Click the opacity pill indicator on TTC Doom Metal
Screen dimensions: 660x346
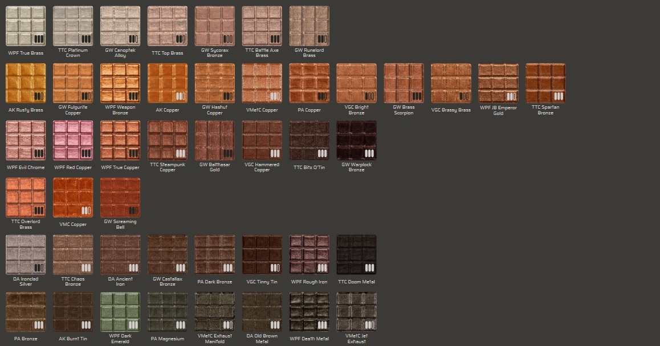pyautogui.click(x=369, y=268)
